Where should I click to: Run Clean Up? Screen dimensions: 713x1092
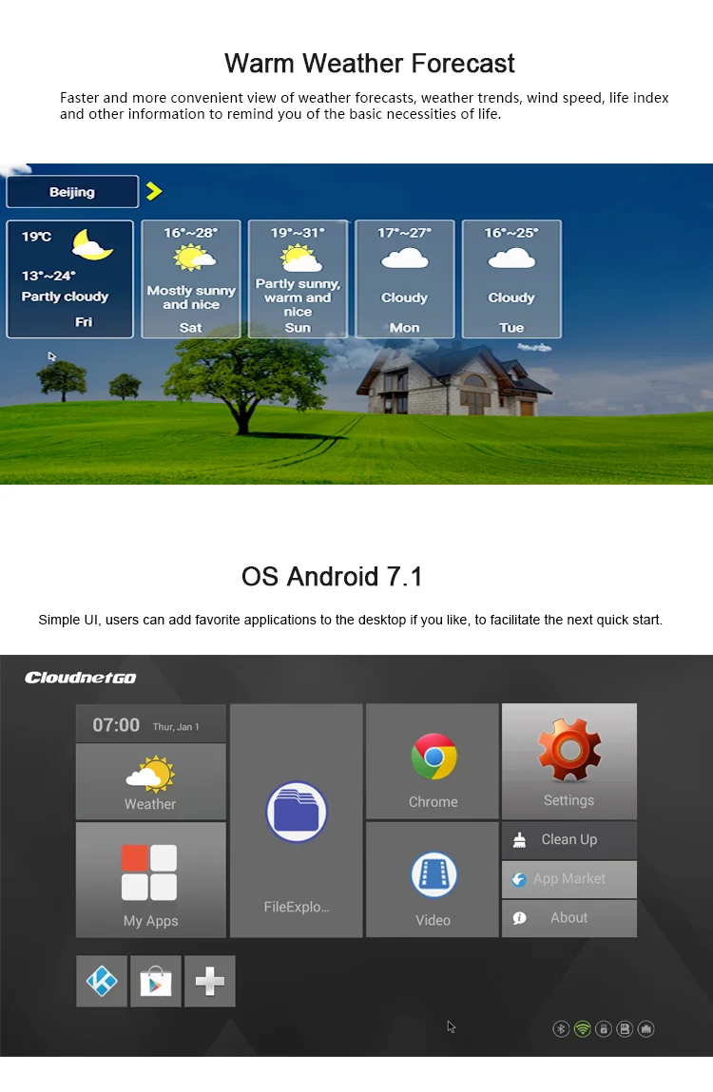click(569, 840)
